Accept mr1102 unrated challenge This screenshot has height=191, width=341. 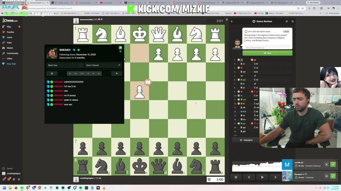click(x=333, y=165)
